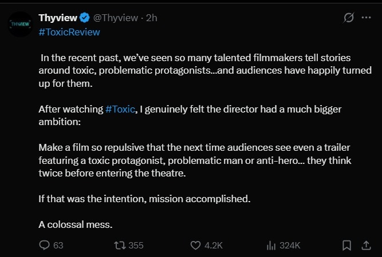Click the 324K views count
382x257 pixels.
(290, 246)
